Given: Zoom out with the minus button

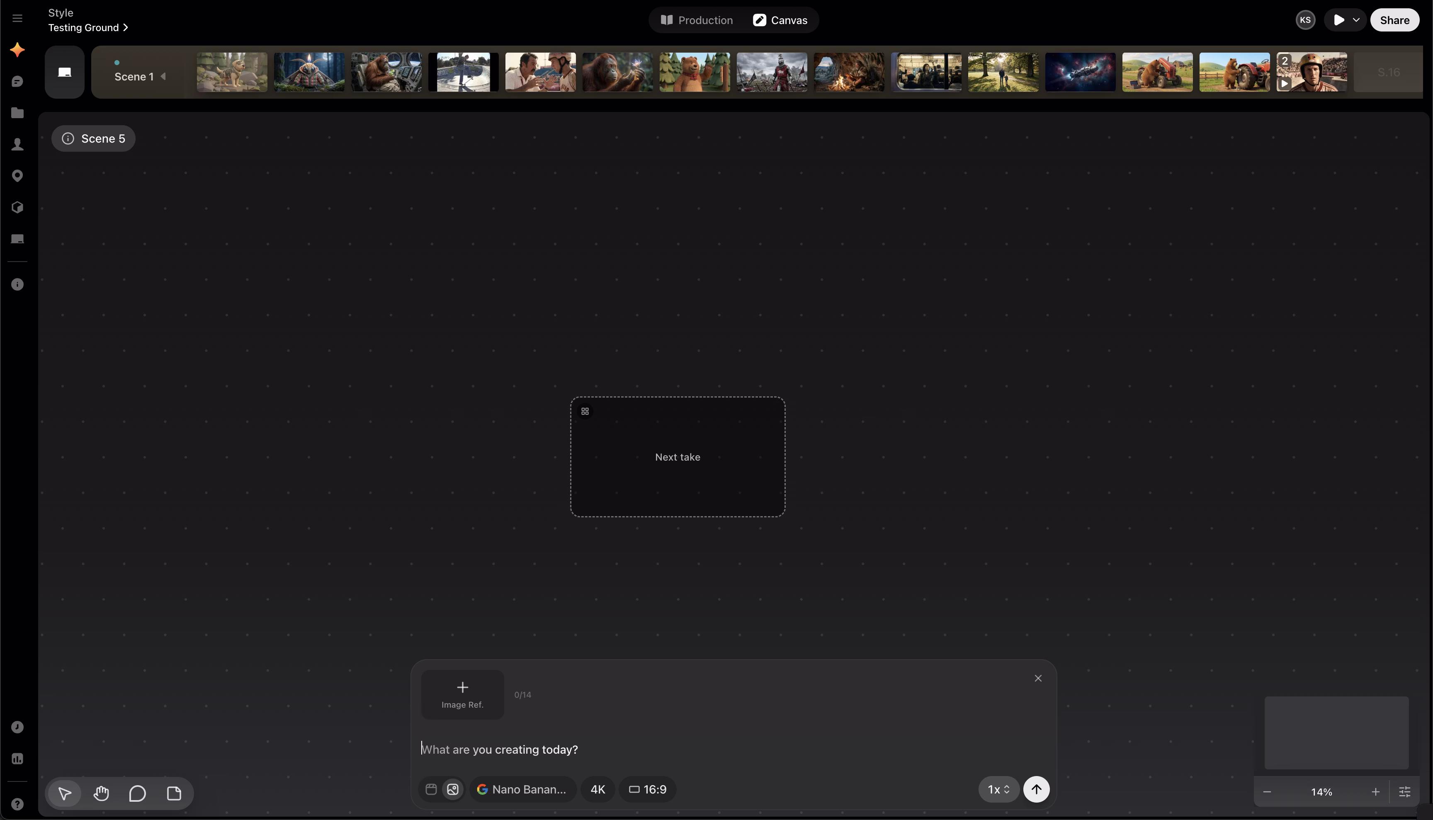Looking at the screenshot, I should tap(1267, 792).
